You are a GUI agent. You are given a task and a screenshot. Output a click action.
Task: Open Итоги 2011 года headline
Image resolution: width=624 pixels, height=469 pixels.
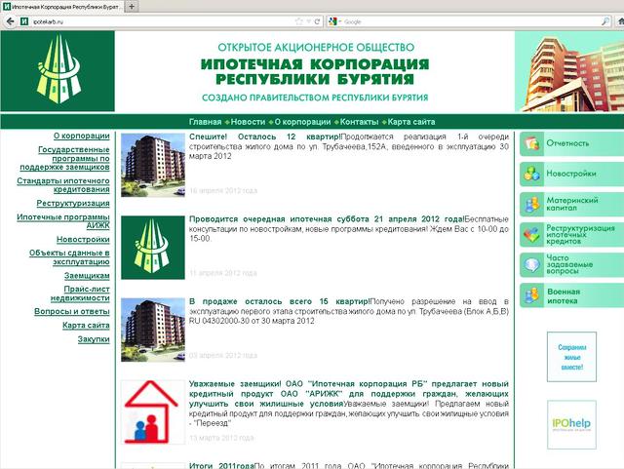pos(221,465)
